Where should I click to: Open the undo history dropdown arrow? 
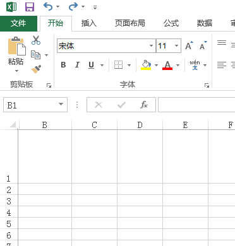[57, 7]
